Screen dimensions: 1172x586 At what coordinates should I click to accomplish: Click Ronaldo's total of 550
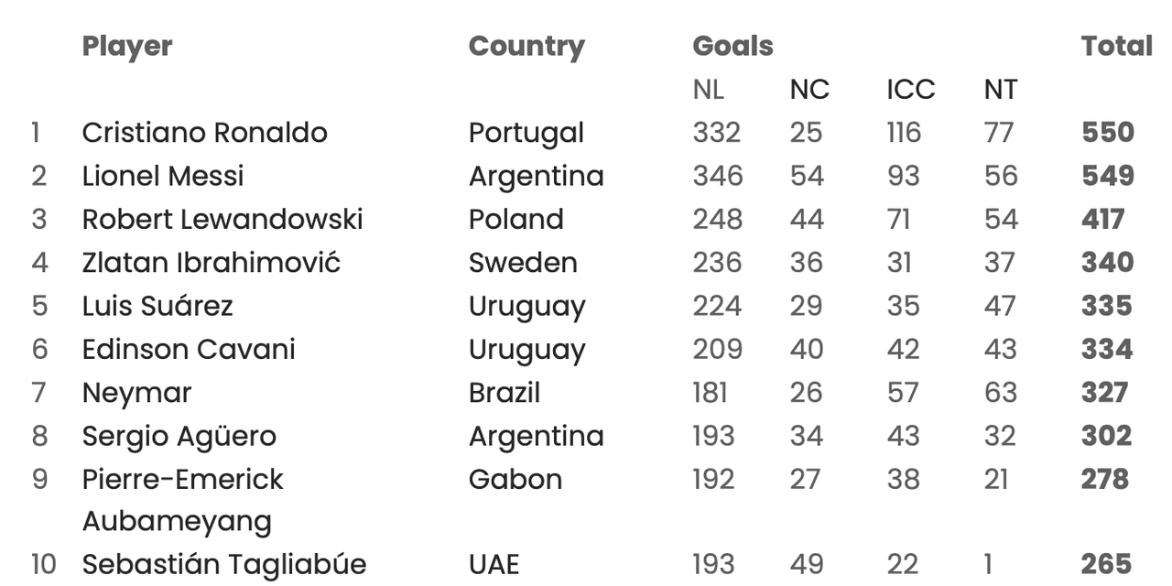(x=1107, y=133)
